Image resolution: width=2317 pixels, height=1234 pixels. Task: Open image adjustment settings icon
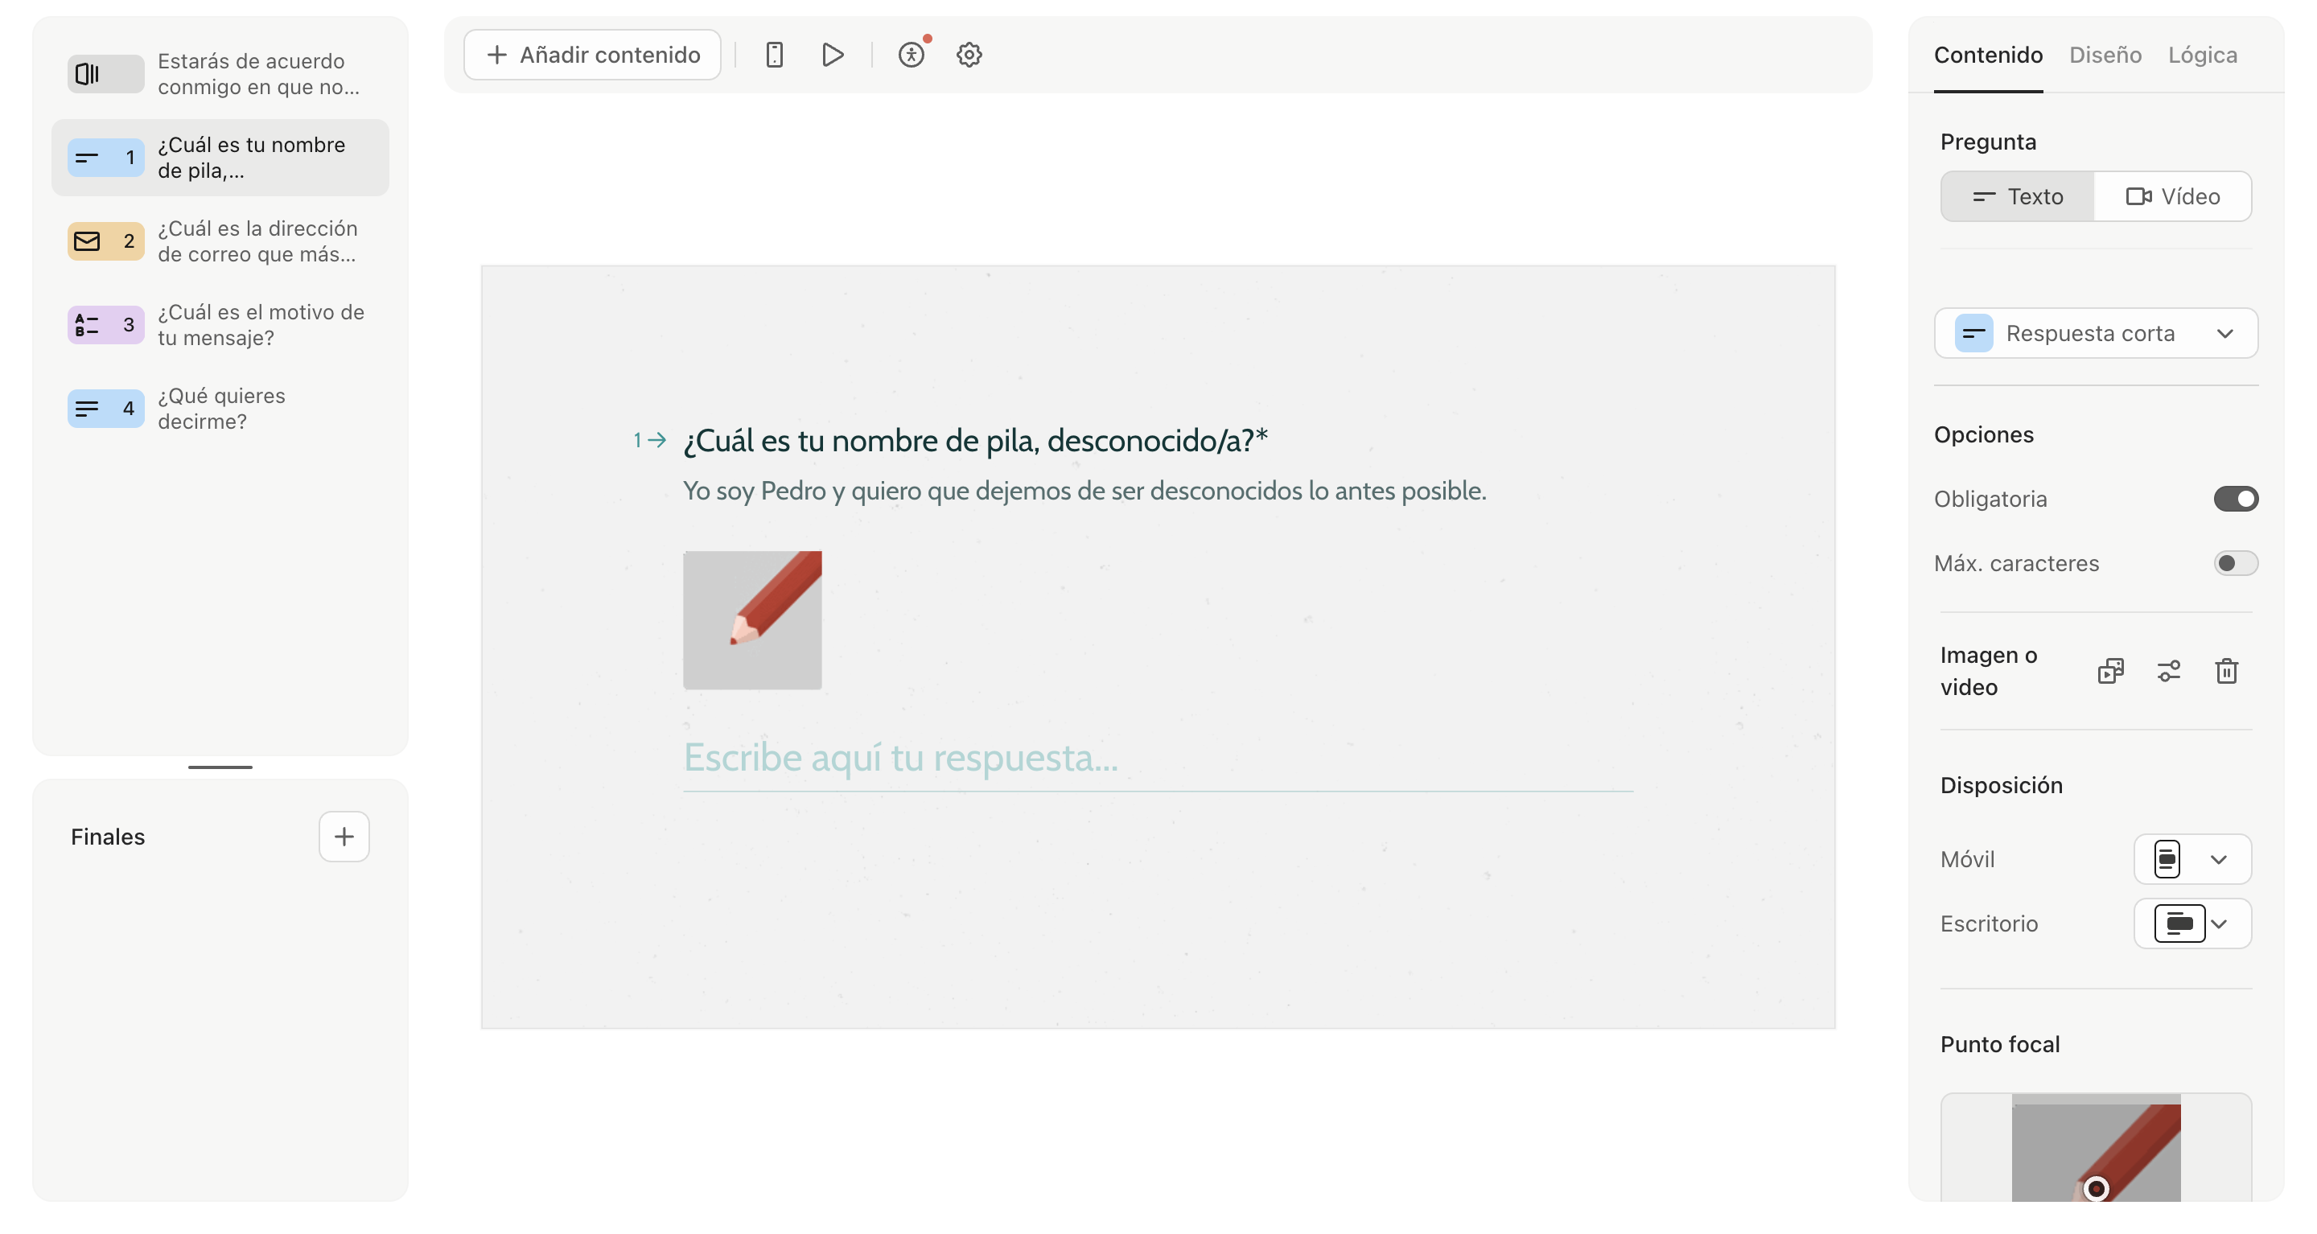pos(2169,671)
